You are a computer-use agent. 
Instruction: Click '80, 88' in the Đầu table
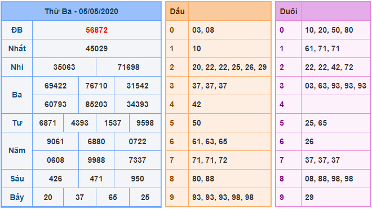pyautogui.click(x=203, y=179)
